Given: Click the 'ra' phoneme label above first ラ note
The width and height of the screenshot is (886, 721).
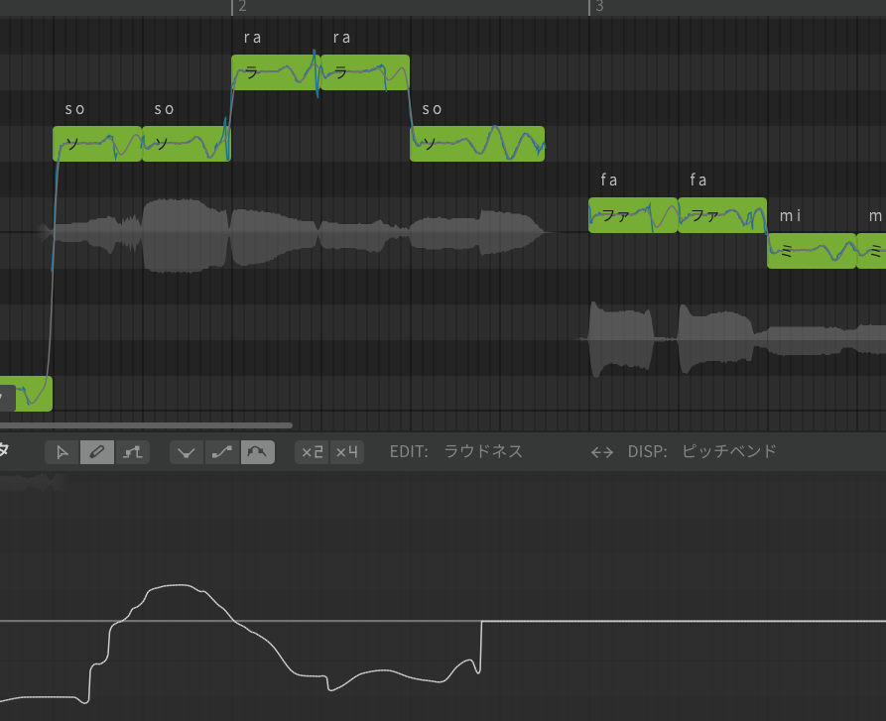Looking at the screenshot, I should pyautogui.click(x=253, y=38).
